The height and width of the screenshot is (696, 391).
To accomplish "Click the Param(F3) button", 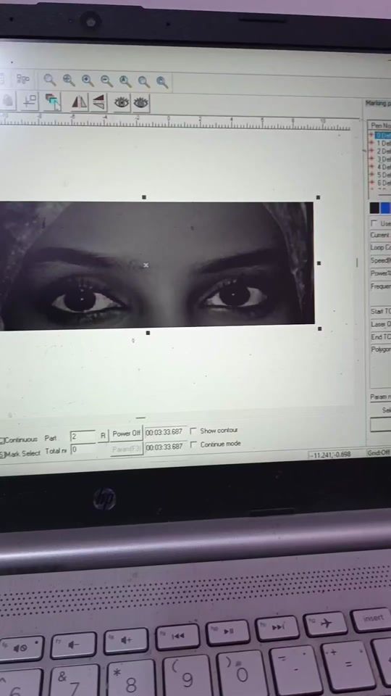I will pos(126,449).
